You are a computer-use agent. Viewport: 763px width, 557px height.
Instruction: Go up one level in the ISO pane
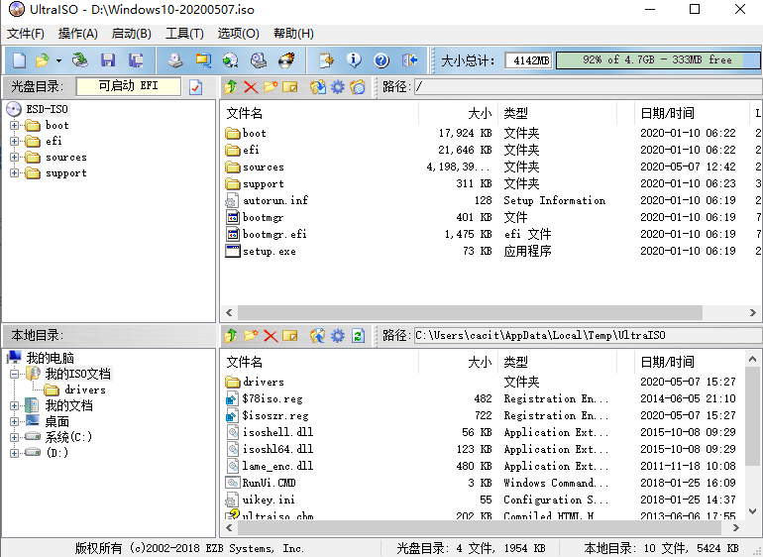coord(231,87)
